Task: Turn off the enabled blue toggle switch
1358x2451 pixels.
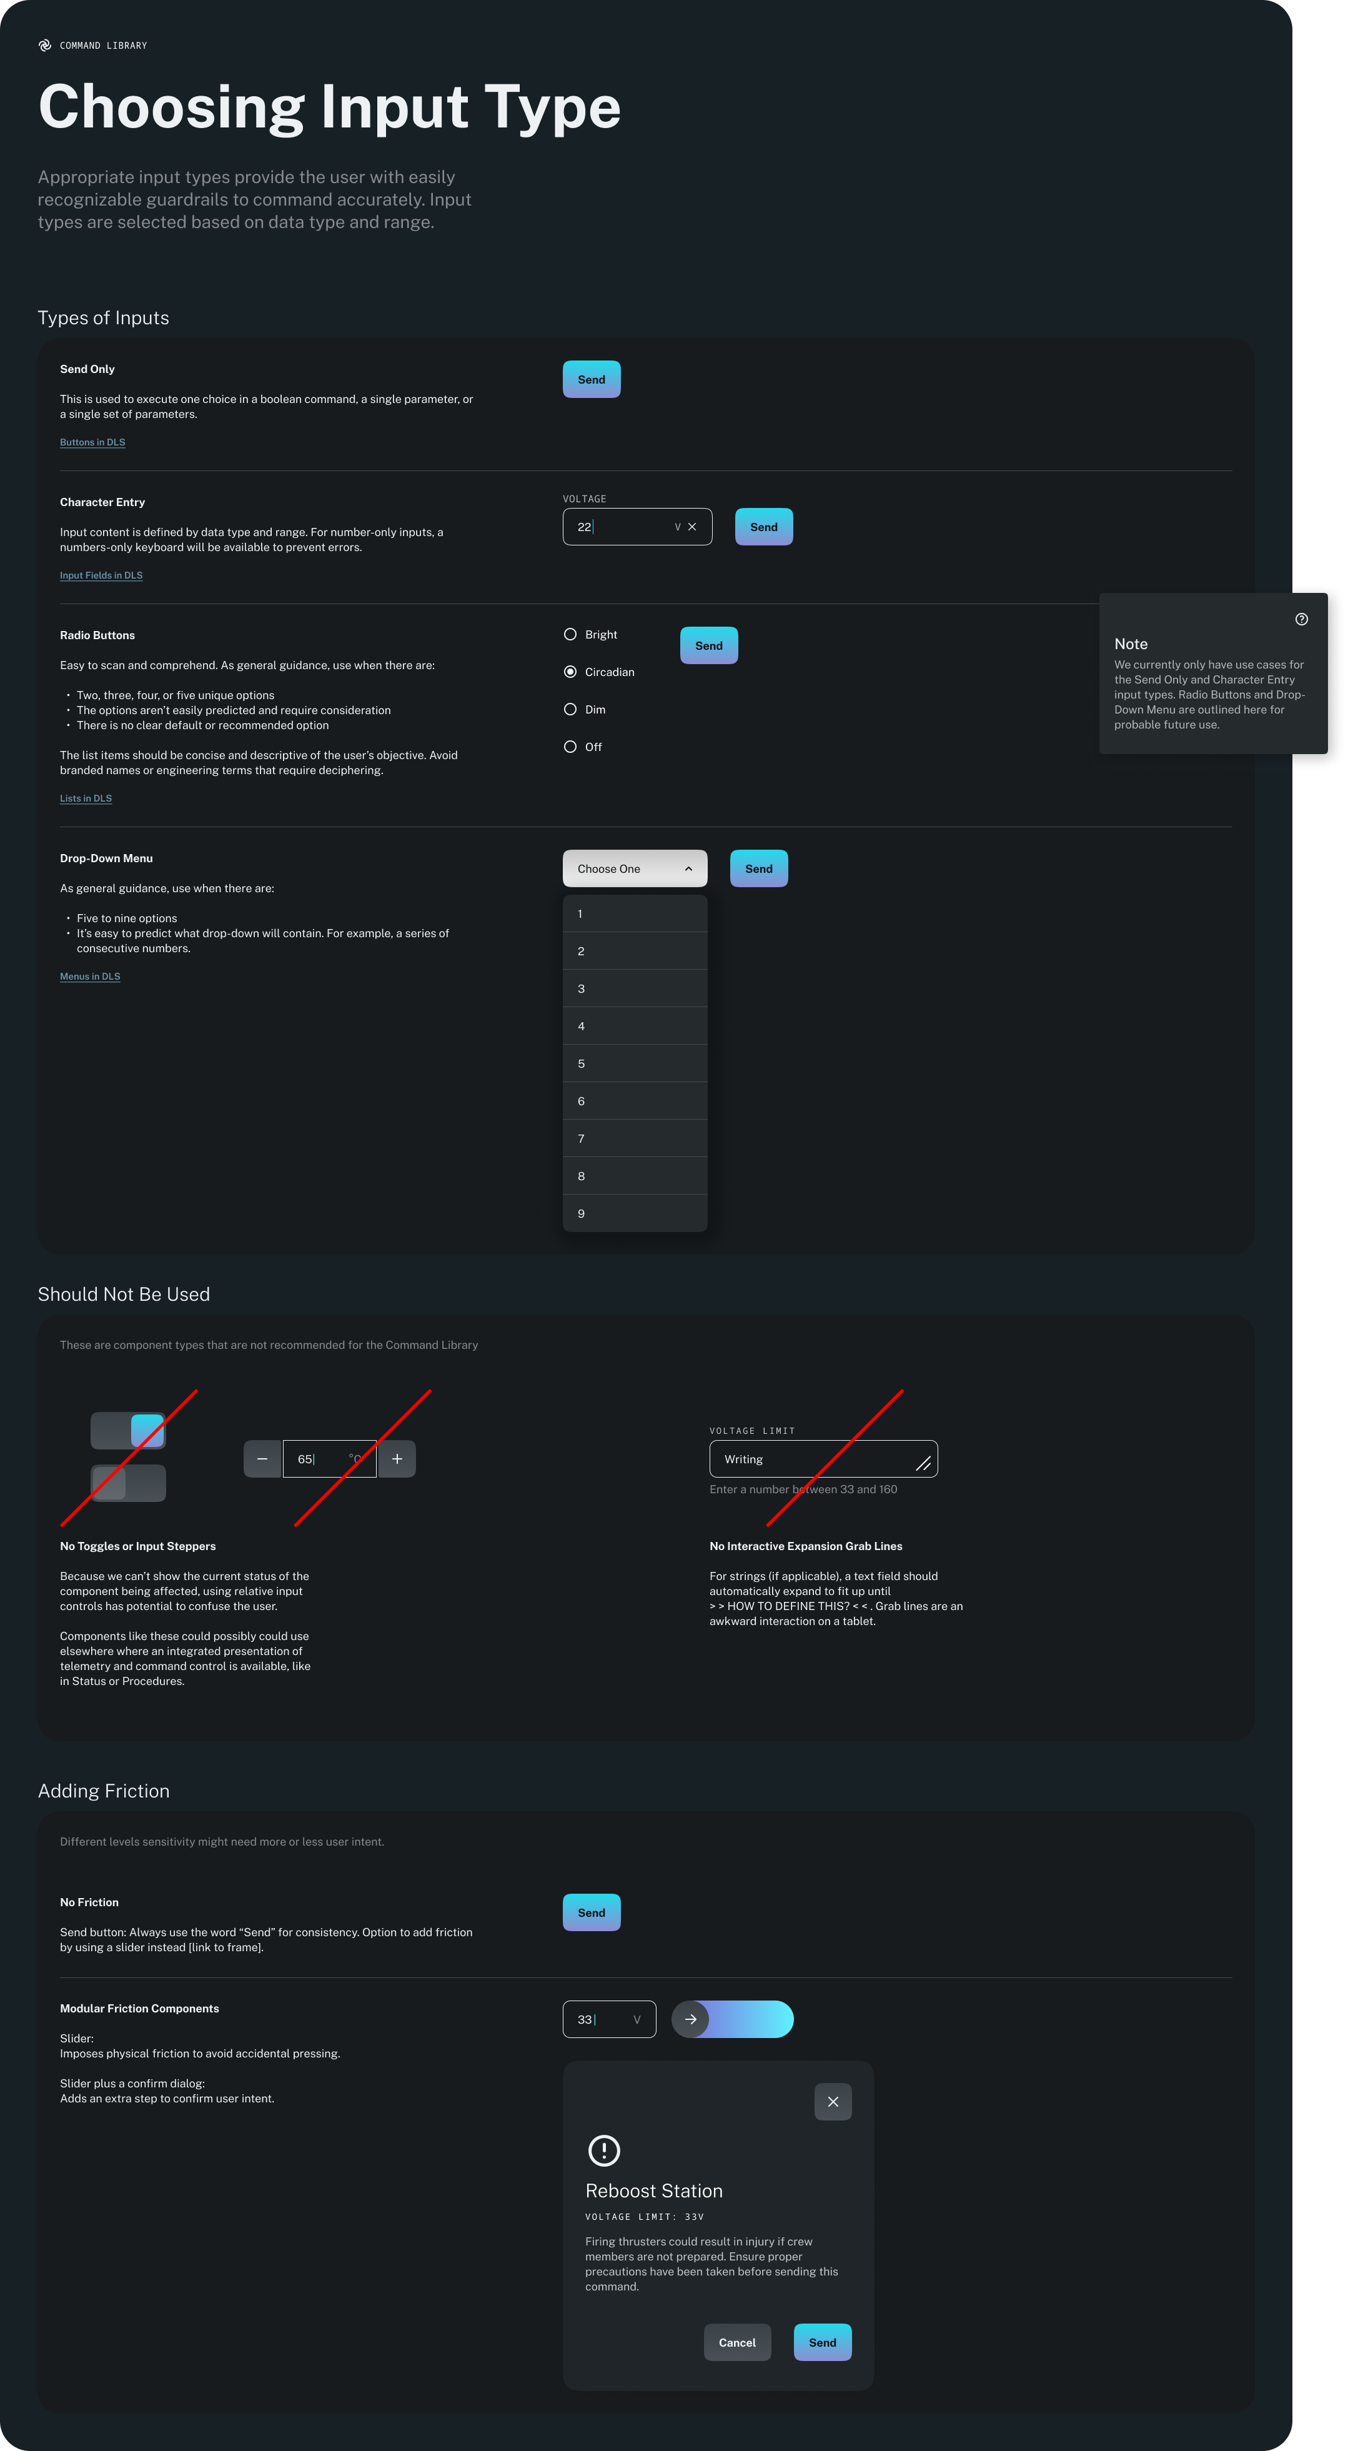Action: pyautogui.click(x=129, y=1431)
